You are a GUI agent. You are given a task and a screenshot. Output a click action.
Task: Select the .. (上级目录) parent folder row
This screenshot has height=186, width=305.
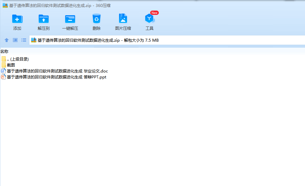point(15,59)
